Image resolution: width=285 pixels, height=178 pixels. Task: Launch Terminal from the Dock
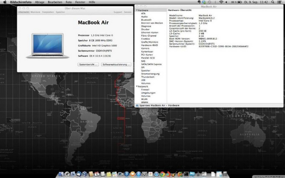[186, 174]
